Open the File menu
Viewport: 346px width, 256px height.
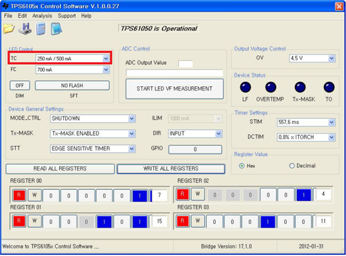click(8, 16)
